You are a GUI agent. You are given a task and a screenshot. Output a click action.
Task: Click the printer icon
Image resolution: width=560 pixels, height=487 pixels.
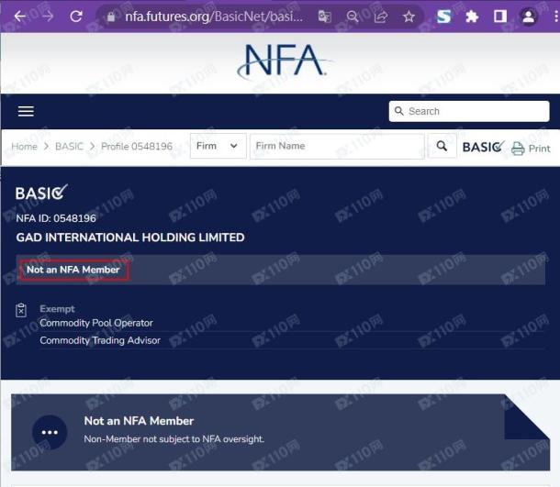tap(518, 148)
